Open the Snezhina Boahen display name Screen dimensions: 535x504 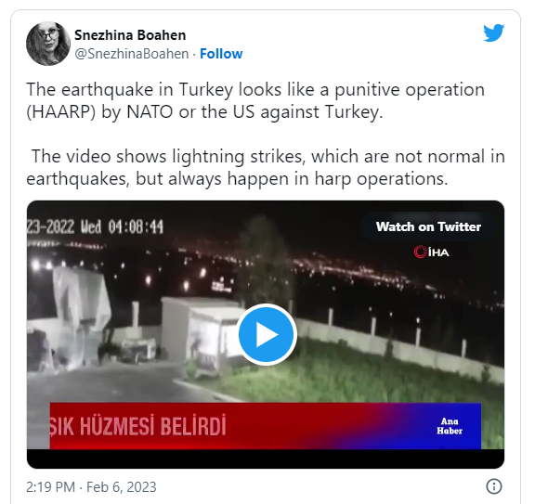(130, 35)
